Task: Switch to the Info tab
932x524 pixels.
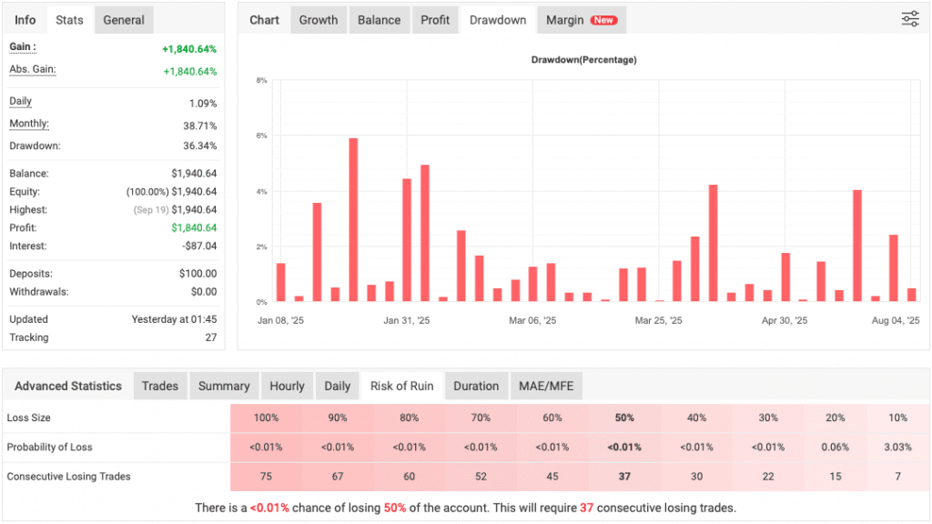Action: (x=25, y=20)
